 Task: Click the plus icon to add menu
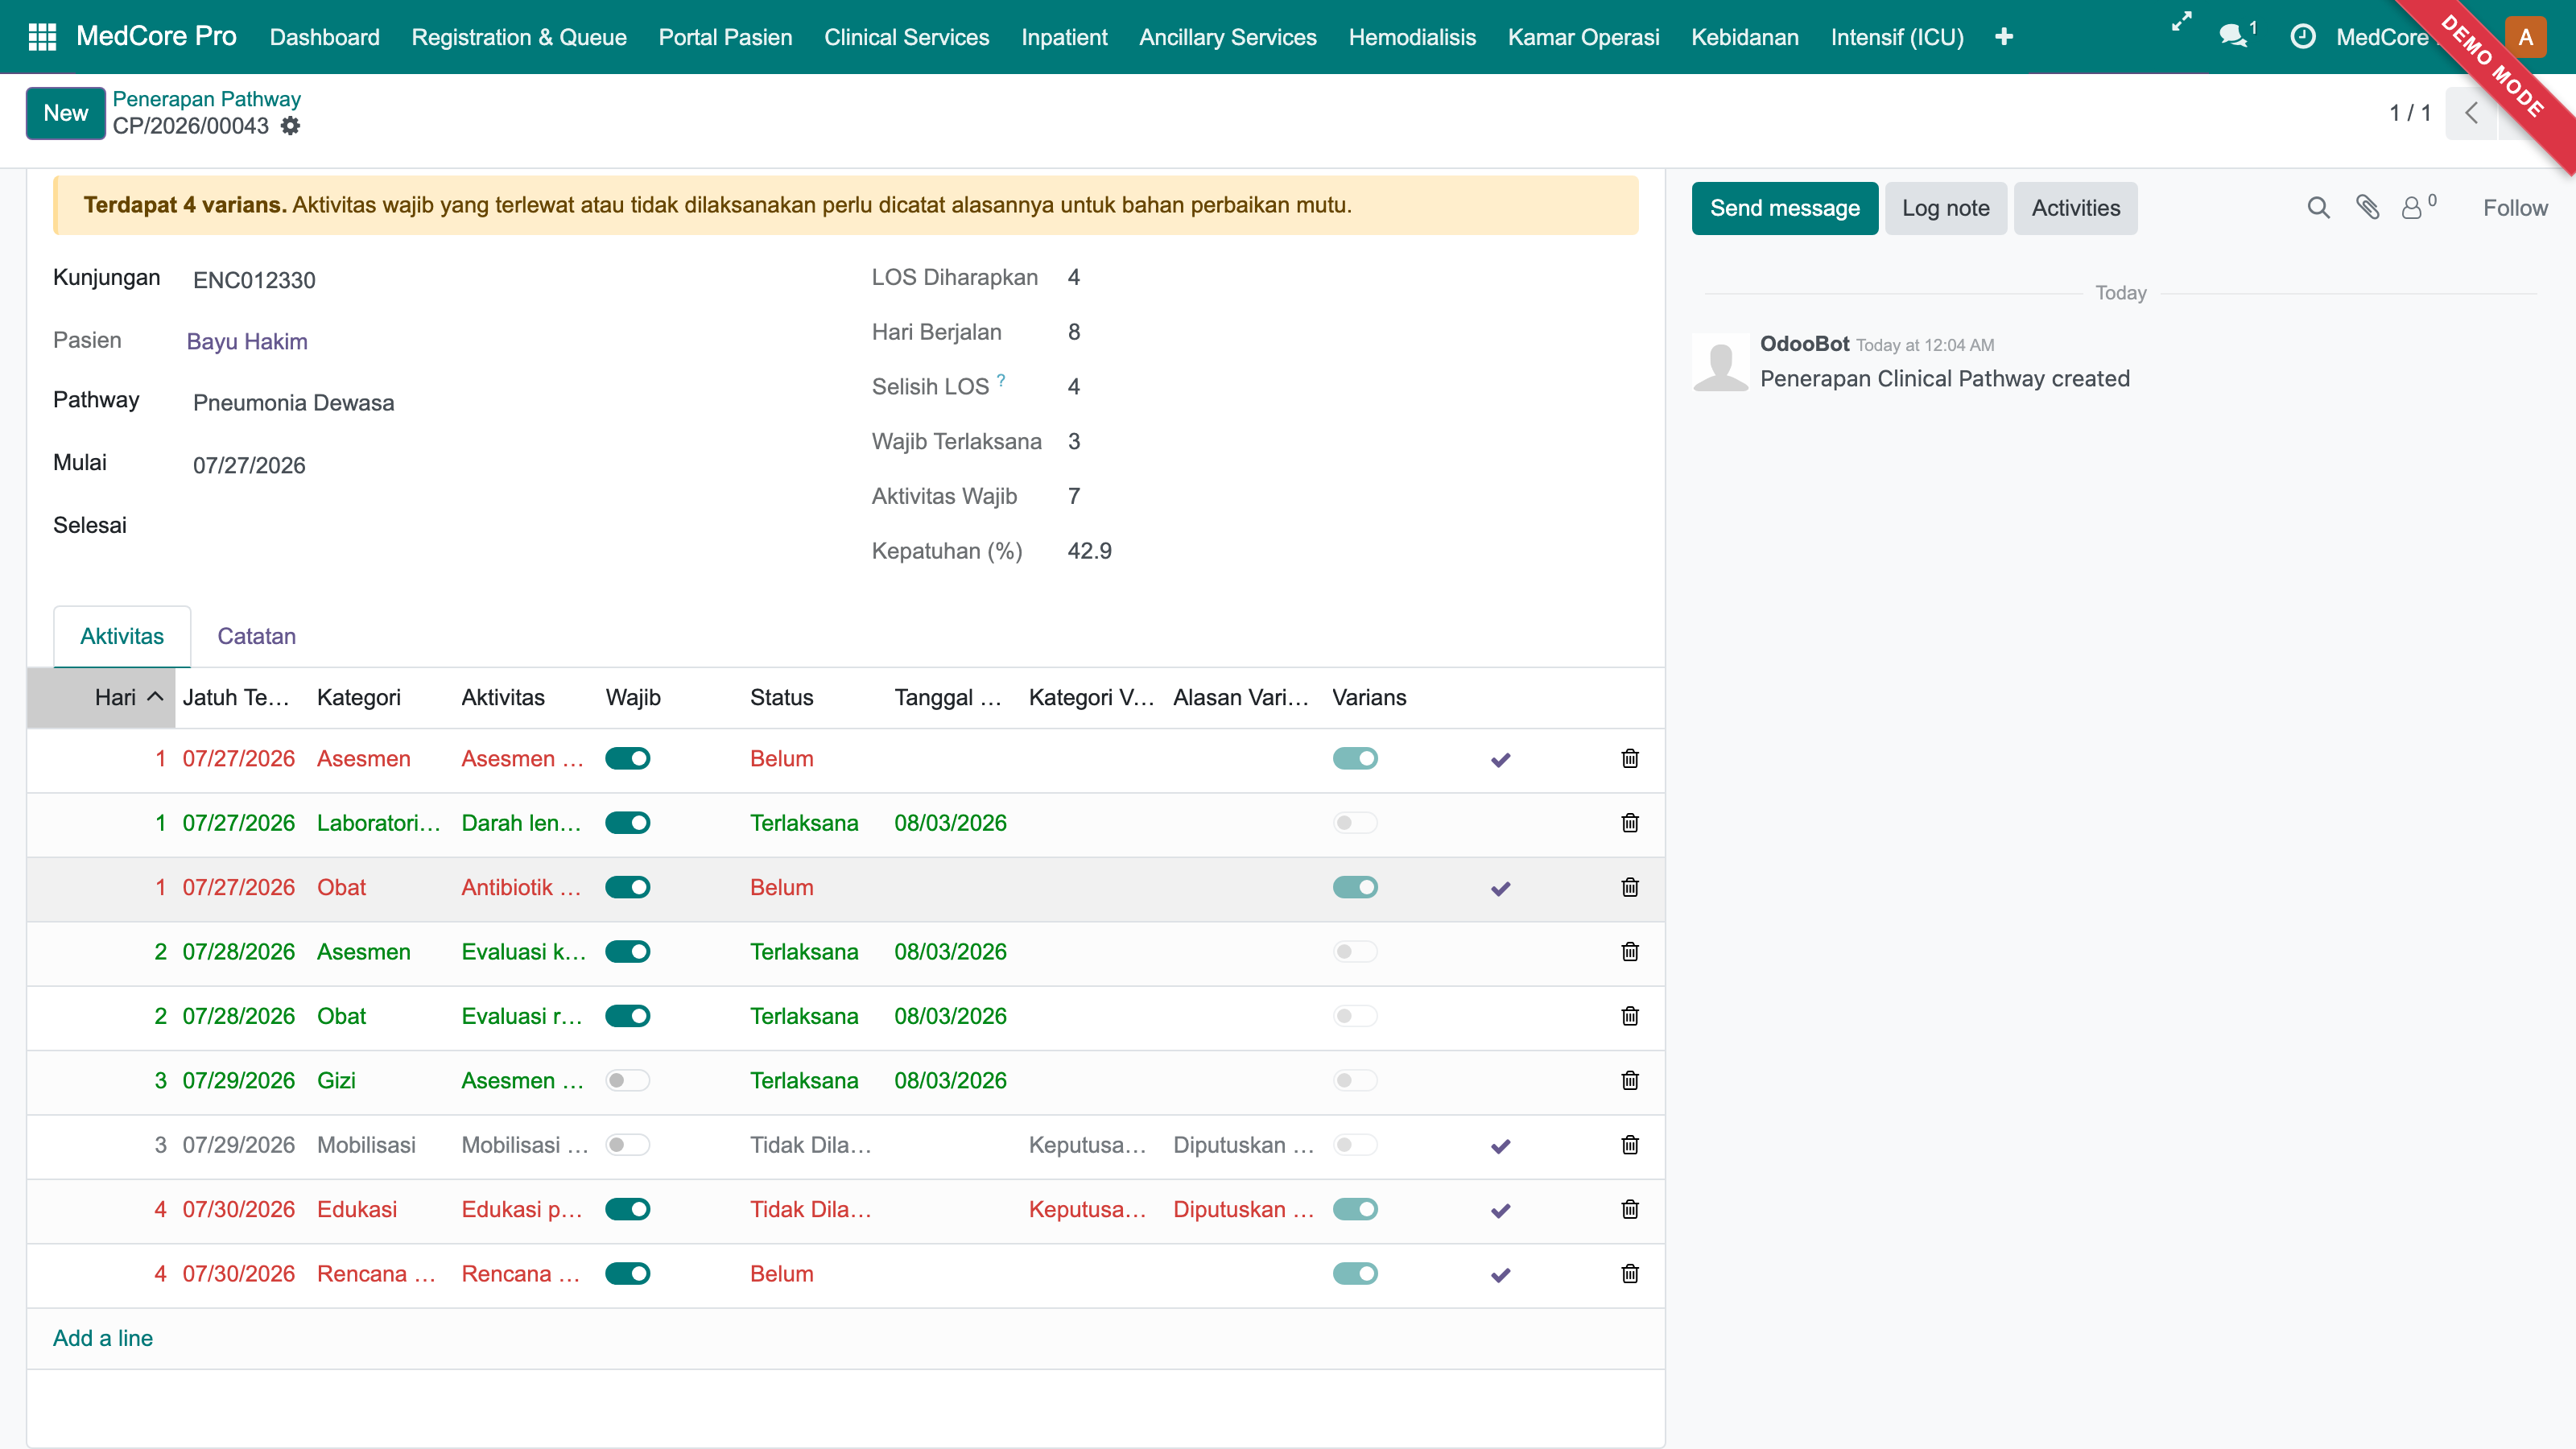2003,37
